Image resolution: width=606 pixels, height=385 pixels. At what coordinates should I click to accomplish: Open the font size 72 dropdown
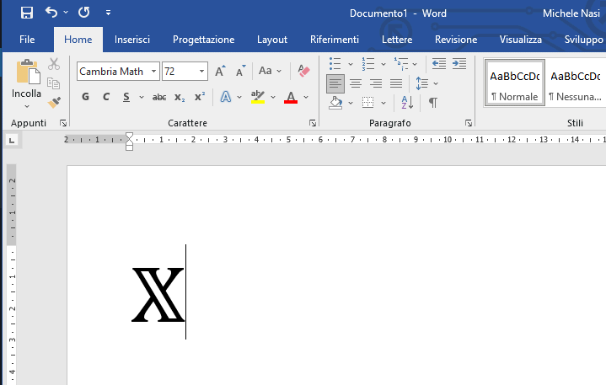coord(201,72)
